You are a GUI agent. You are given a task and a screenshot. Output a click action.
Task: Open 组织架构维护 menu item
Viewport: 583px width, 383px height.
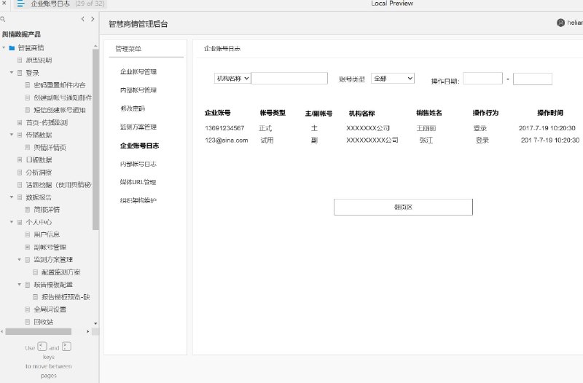tap(138, 200)
